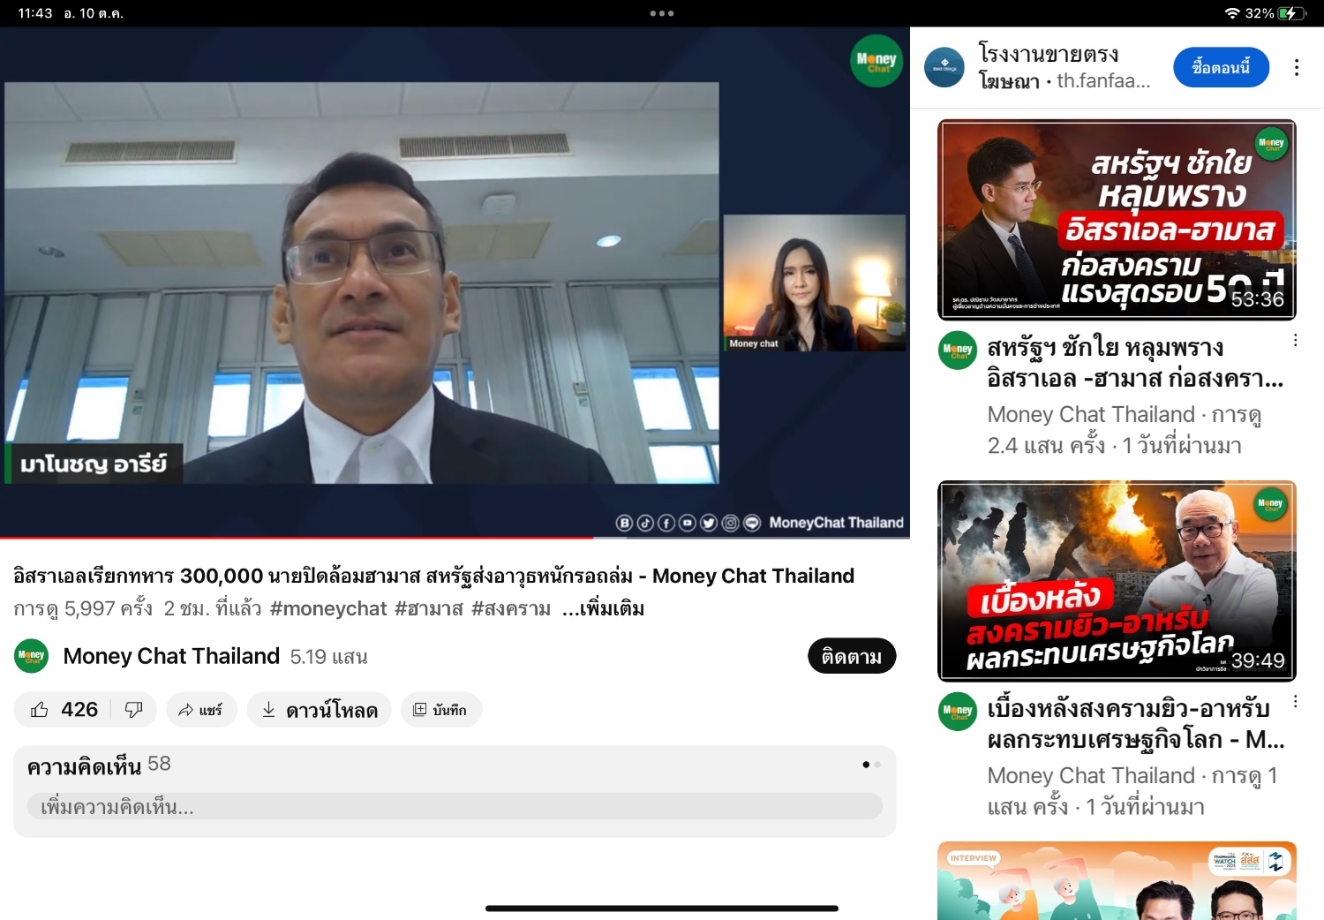
Task: Download the video with ดาวน์โหลด
Action: (320, 710)
